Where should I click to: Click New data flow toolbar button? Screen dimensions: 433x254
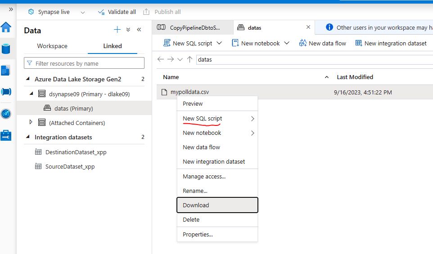(322, 43)
